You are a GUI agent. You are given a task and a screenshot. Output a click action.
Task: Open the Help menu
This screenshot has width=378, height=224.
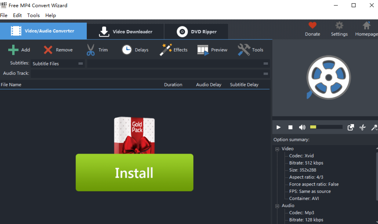[51, 15]
